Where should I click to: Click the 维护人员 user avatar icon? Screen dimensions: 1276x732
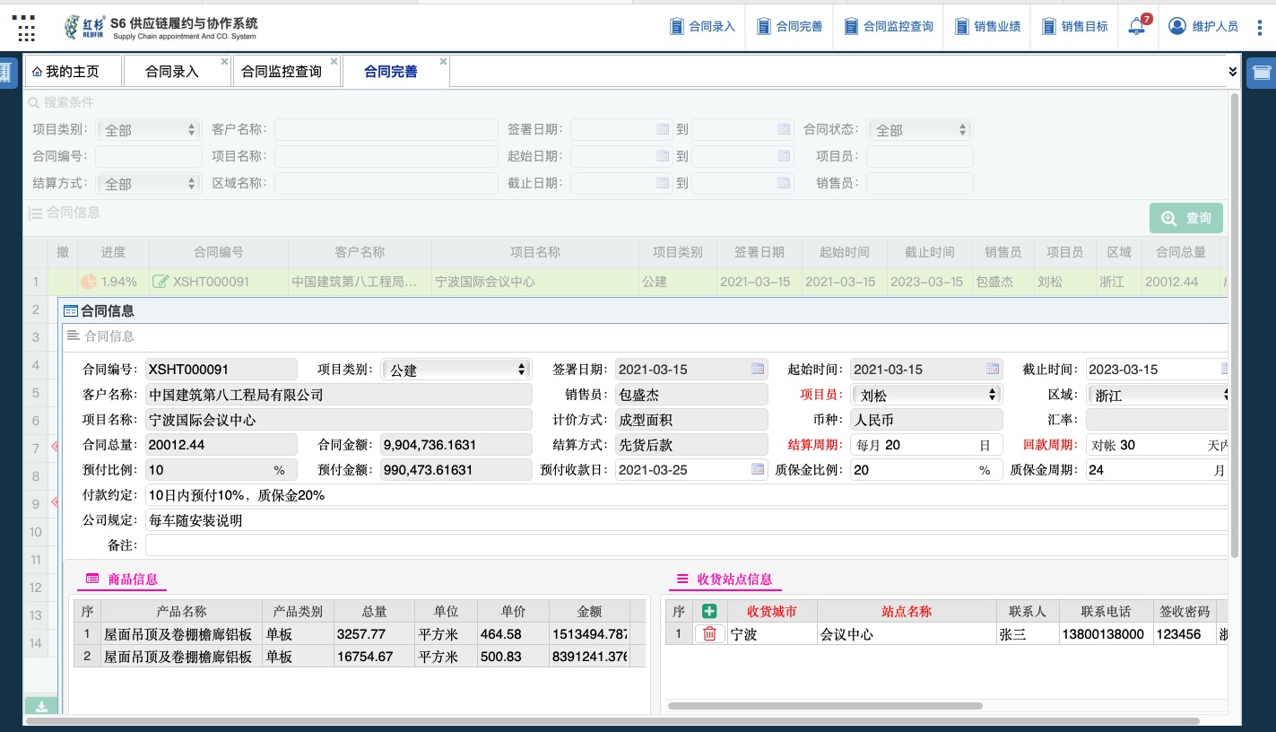click(1177, 26)
